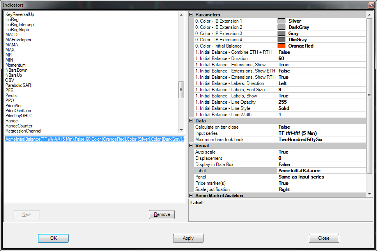Edit the Label field value AcmeInitialBalance

321,171
